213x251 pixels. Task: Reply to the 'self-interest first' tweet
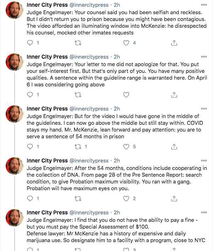(x=30, y=95)
